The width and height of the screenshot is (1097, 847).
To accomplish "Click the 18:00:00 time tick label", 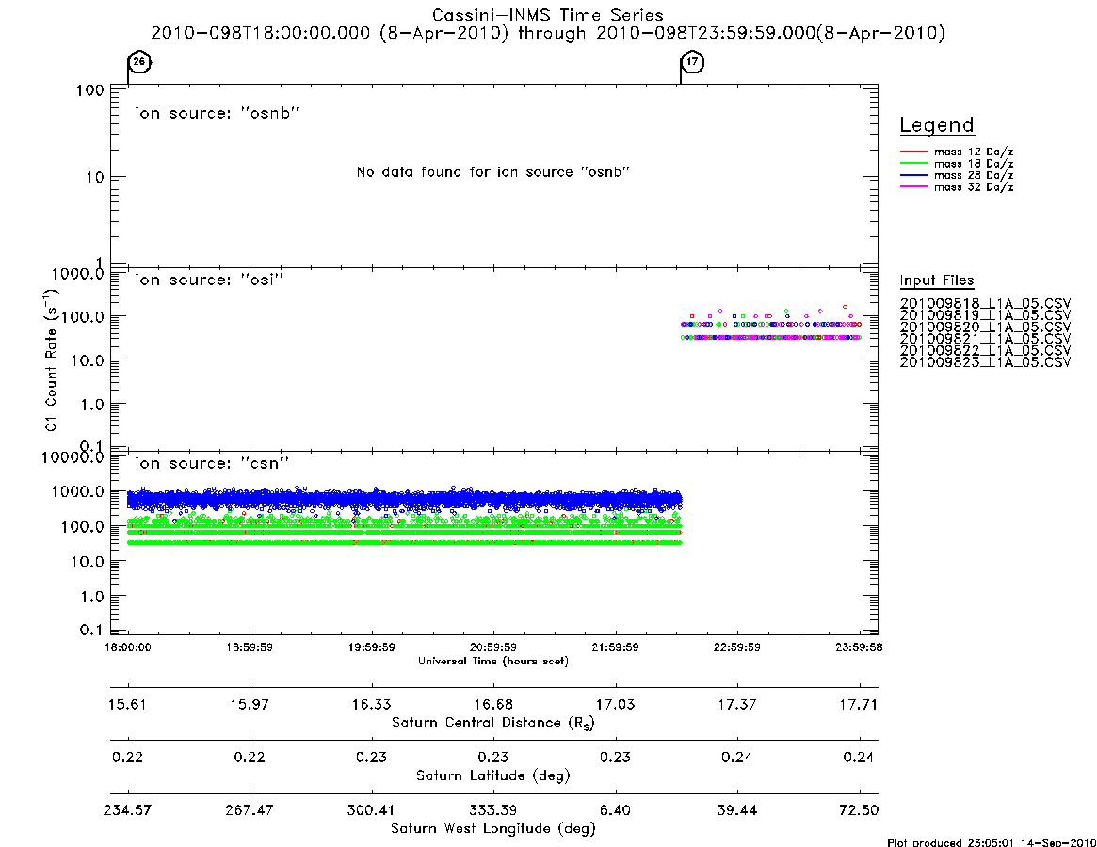I will pos(128,647).
